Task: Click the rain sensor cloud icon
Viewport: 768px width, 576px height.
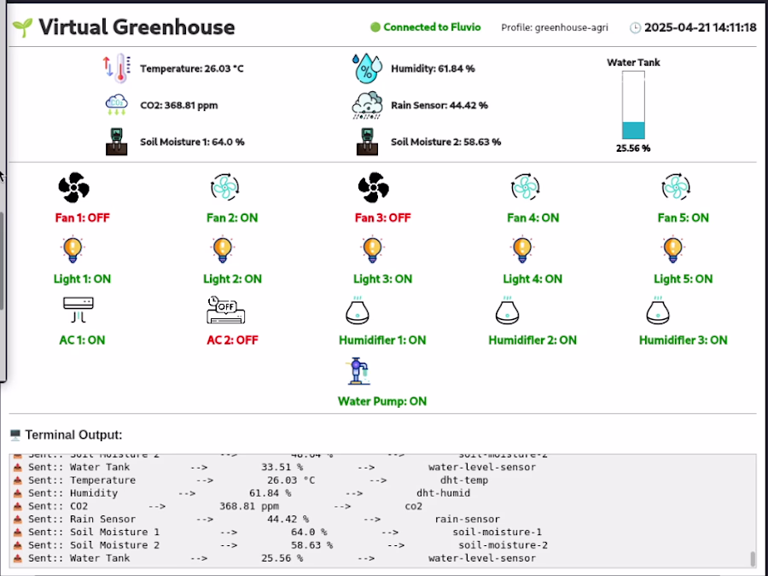Action: click(367, 105)
